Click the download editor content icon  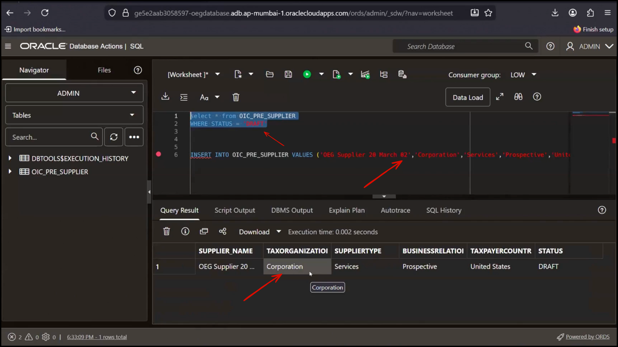(x=165, y=96)
